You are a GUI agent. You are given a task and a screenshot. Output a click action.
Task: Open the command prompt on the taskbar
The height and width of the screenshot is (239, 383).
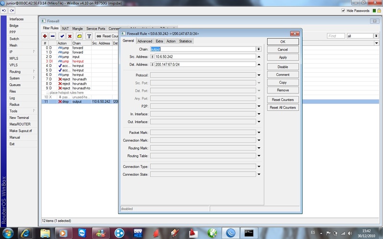tap(249, 233)
